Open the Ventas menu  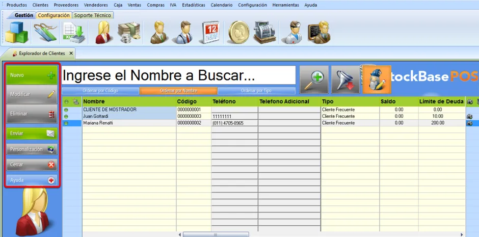pos(135,5)
